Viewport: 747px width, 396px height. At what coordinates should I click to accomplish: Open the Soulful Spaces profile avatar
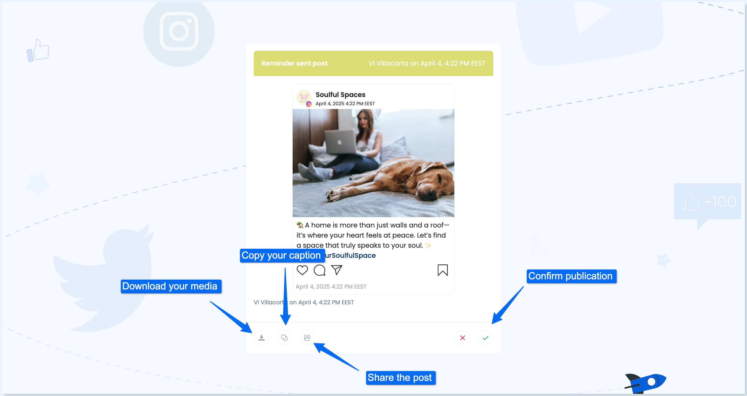[x=304, y=98]
